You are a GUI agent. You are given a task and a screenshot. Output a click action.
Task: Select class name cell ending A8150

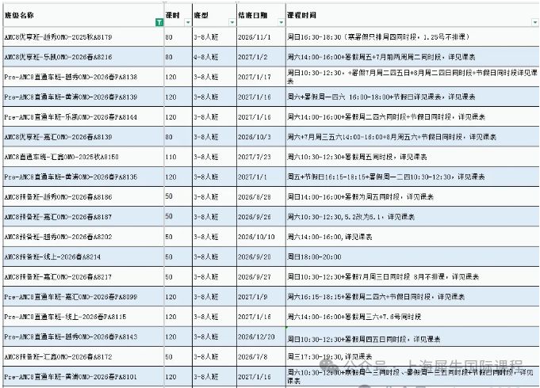(83, 157)
